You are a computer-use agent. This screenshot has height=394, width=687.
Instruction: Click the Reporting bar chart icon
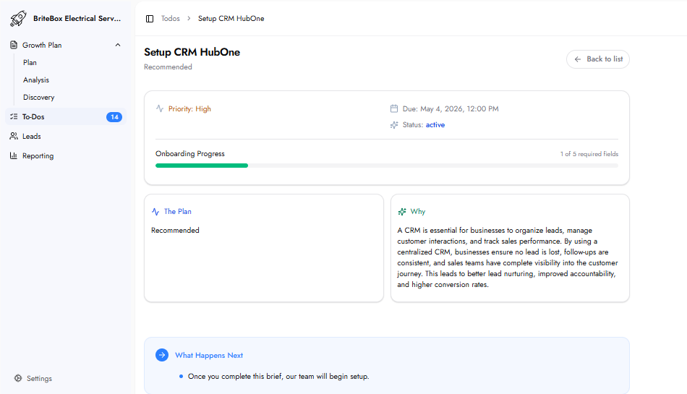click(x=14, y=155)
